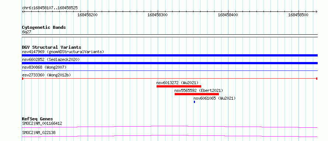Viewport: 328px width, 141px height.
Task: Click the 6q27 band label
Action: coord(27,32)
